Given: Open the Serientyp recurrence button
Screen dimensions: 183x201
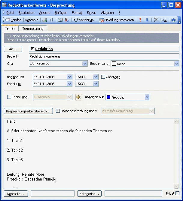Looking at the screenshot, I should 85,20.
